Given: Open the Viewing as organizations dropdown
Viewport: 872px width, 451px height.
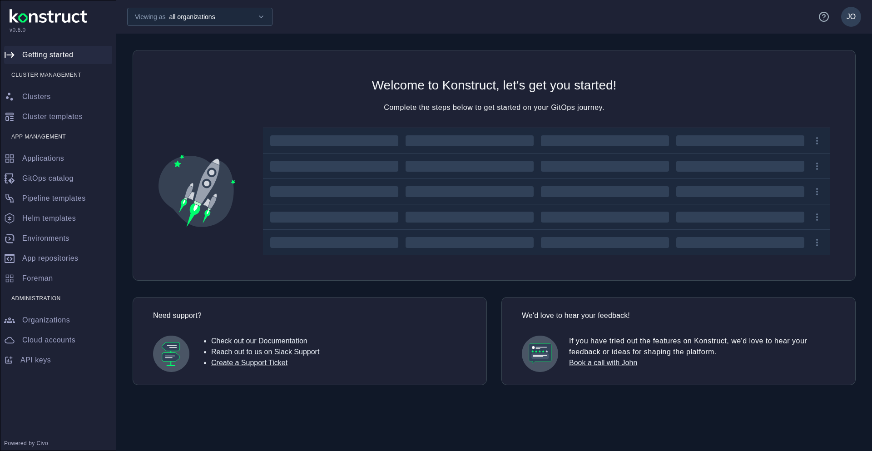Looking at the screenshot, I should [x=200, y=17].
